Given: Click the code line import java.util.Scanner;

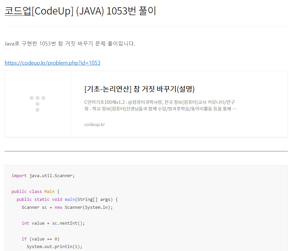Looking at the screenshot, I should (43, 175).
